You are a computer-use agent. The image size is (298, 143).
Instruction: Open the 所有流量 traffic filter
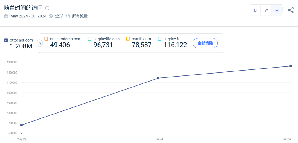tap(80, 16)
